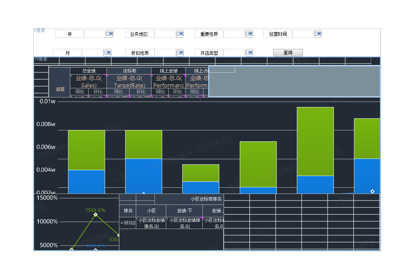
Task: Click the input box beside 年 label
Action: pos(95,34)
